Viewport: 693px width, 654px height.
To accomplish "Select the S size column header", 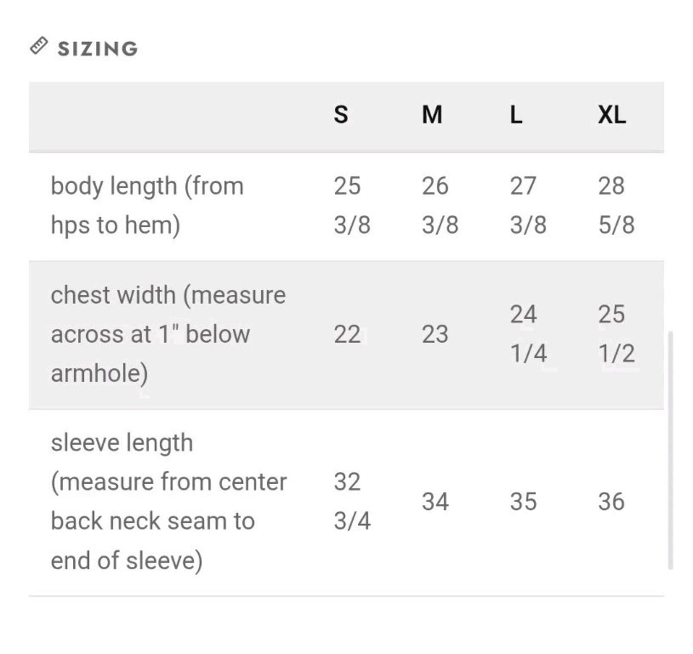I will (x=341, y=115).
